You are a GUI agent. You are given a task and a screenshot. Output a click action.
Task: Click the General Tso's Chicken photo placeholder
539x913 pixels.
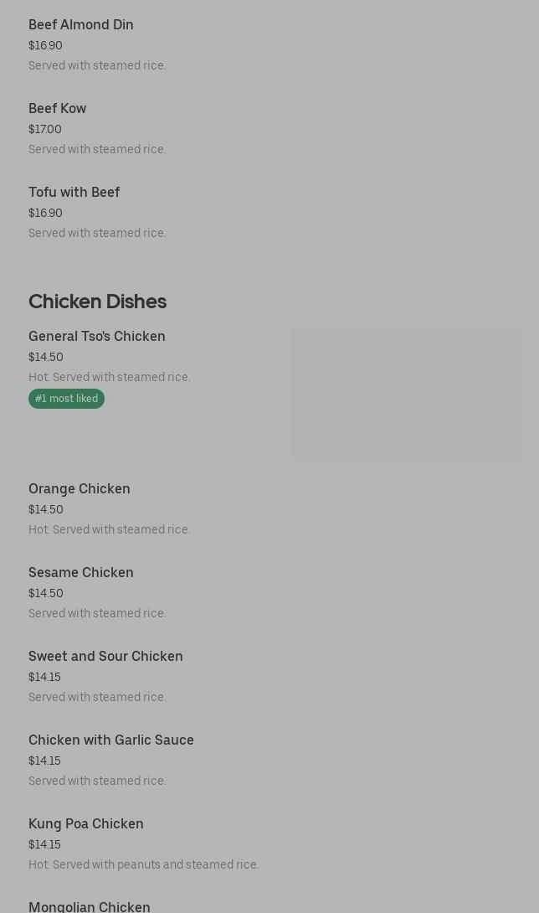click(x=406, y=394)
